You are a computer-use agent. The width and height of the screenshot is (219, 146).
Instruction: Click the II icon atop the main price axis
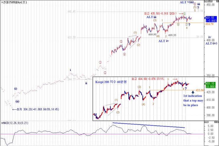click(207, 1)
